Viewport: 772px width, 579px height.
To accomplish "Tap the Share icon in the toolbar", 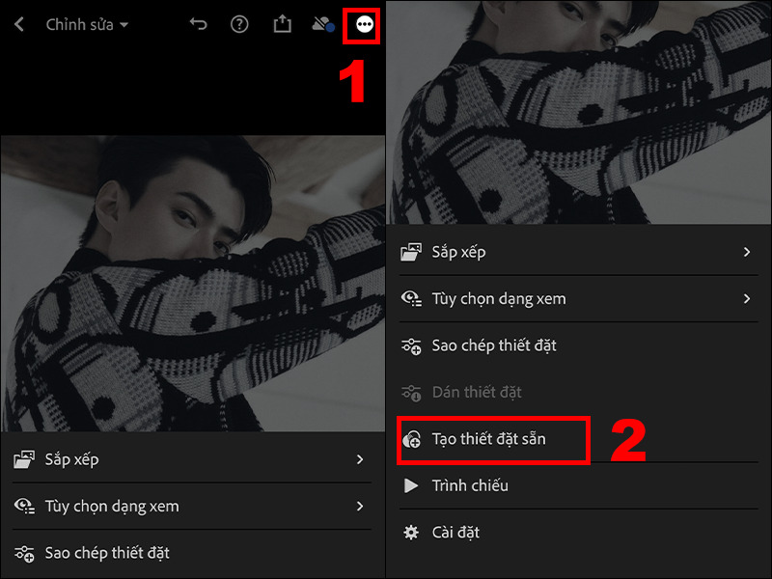I will (x=282, y=24).
